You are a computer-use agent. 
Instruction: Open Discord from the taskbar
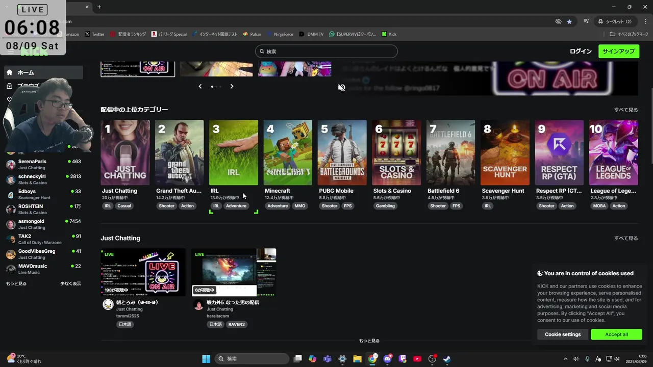pos(388,359)
